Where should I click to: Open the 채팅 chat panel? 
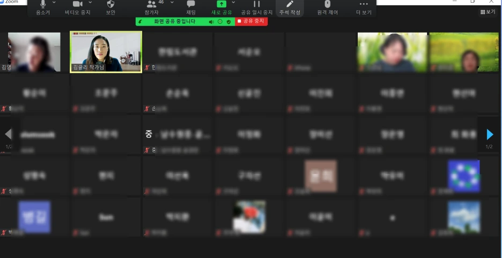[x=191, y=8]
